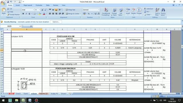This screenshot has height=103, width=183.
Task: Align text right in cell
Action: click(x=56, y=14)
